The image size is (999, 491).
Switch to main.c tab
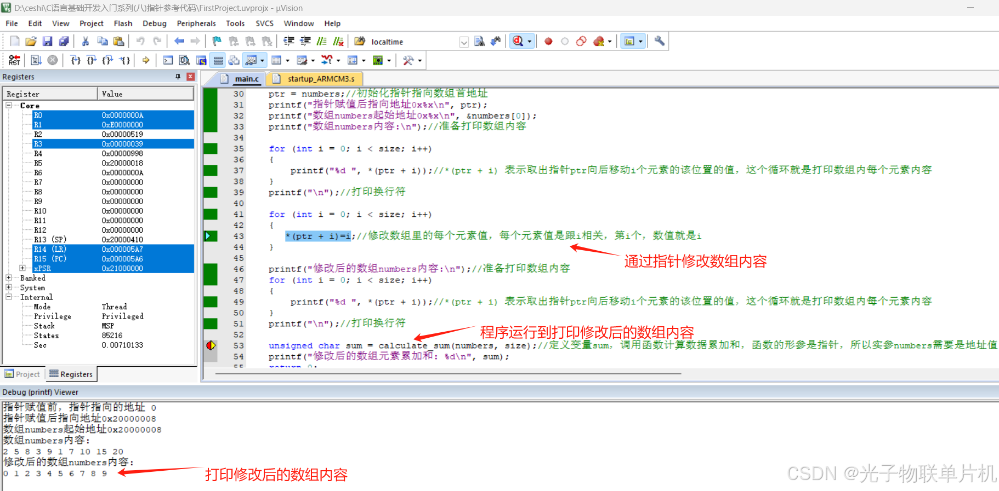pos(241,79)
